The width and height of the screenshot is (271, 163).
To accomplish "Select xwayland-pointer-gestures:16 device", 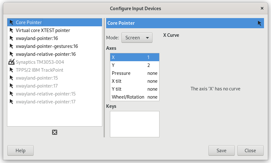I will click(55, 46).
